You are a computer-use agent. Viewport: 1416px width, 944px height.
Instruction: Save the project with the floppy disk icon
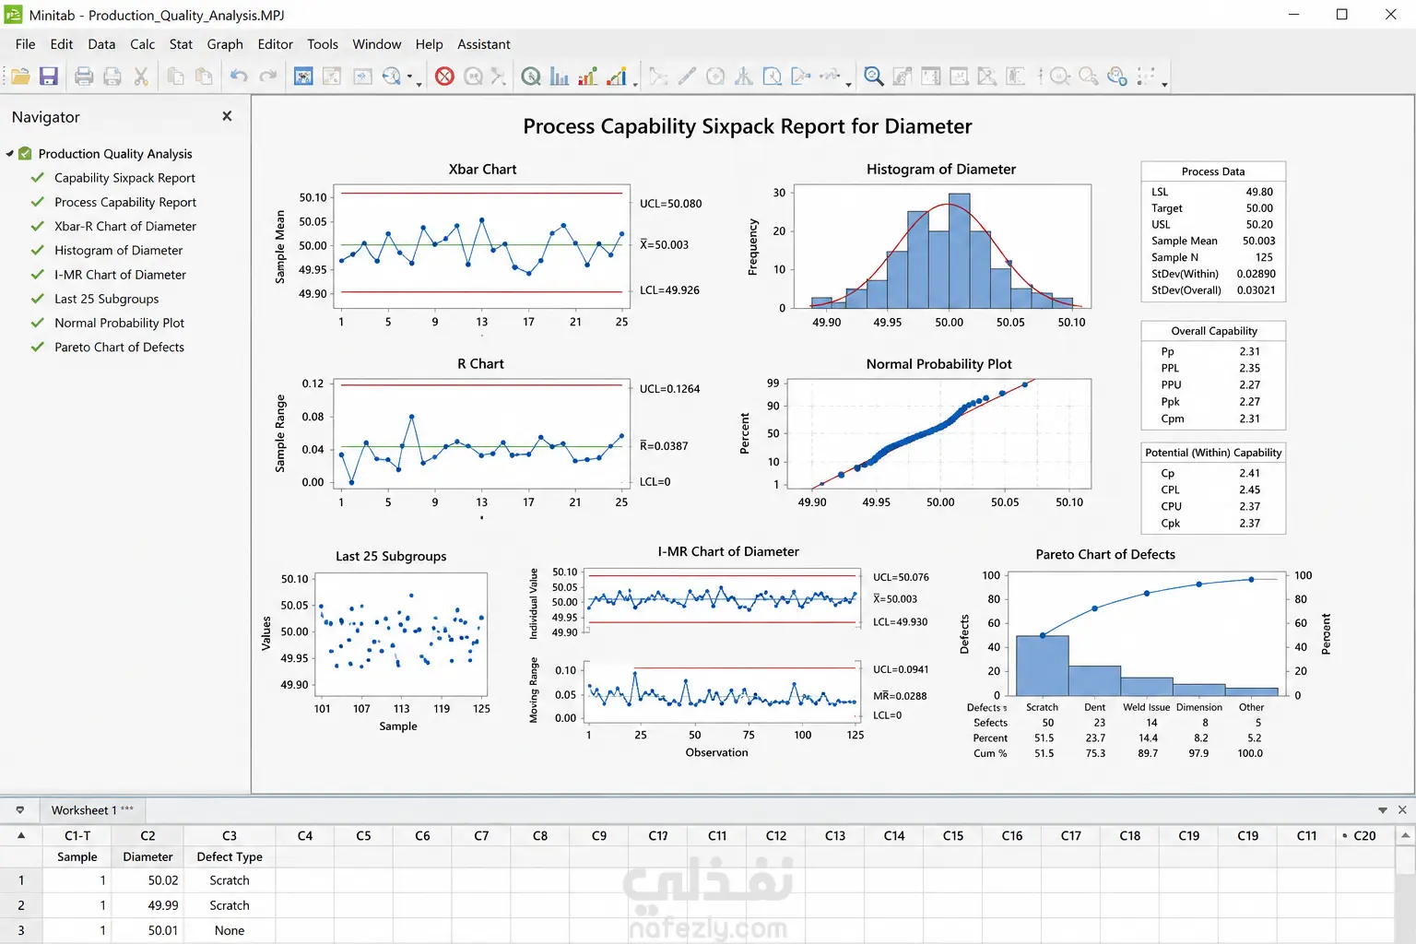(x=49, y=77)
